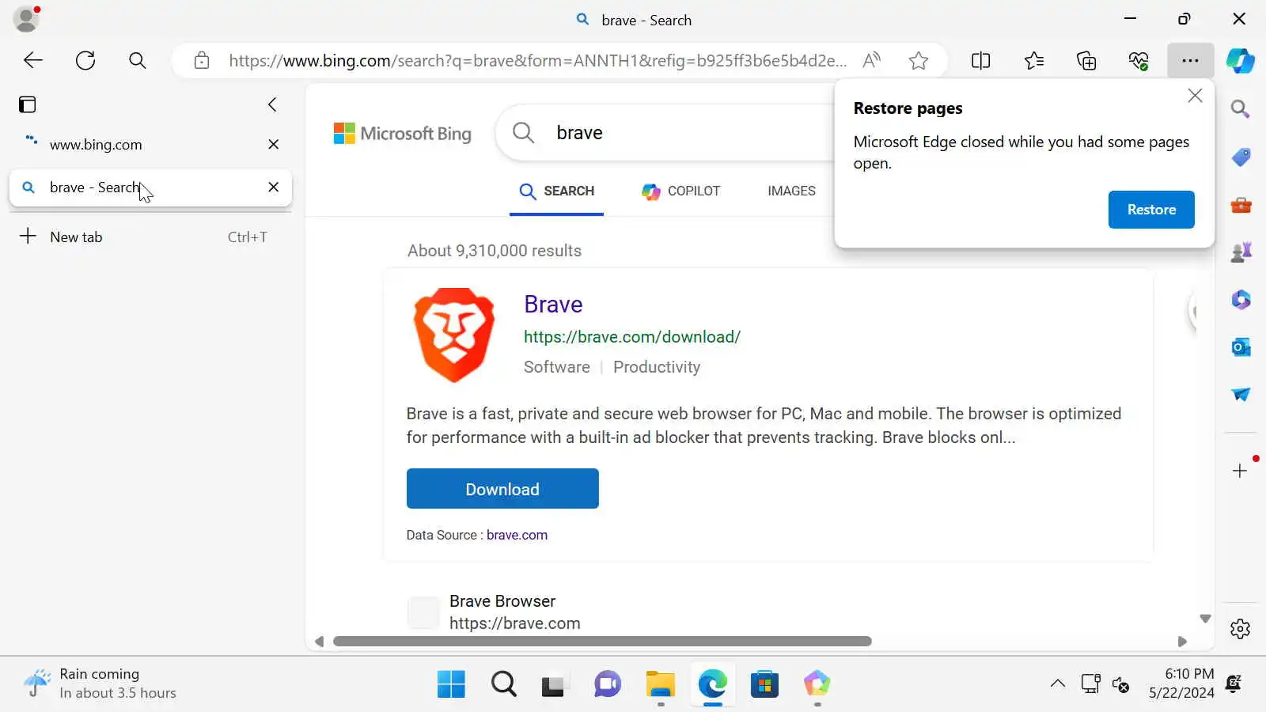Open sidebar Shopping tag icon
Viewport: 1266px width, 712px height.
(x=1240, y=157)
